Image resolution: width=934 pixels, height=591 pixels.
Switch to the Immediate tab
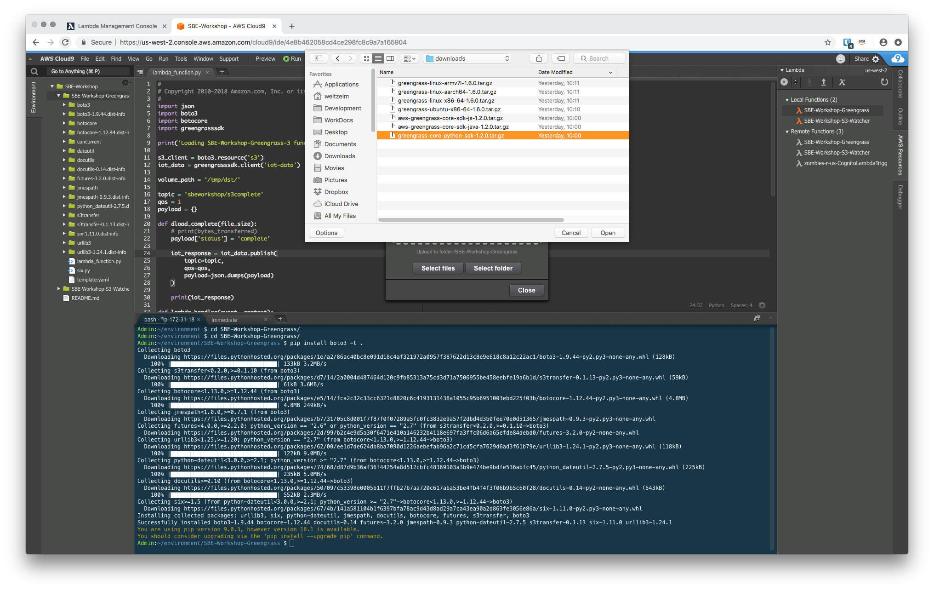[x=224, y=320]
